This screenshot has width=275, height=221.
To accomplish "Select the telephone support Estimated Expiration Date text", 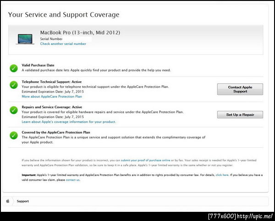I will coord(53,92).
